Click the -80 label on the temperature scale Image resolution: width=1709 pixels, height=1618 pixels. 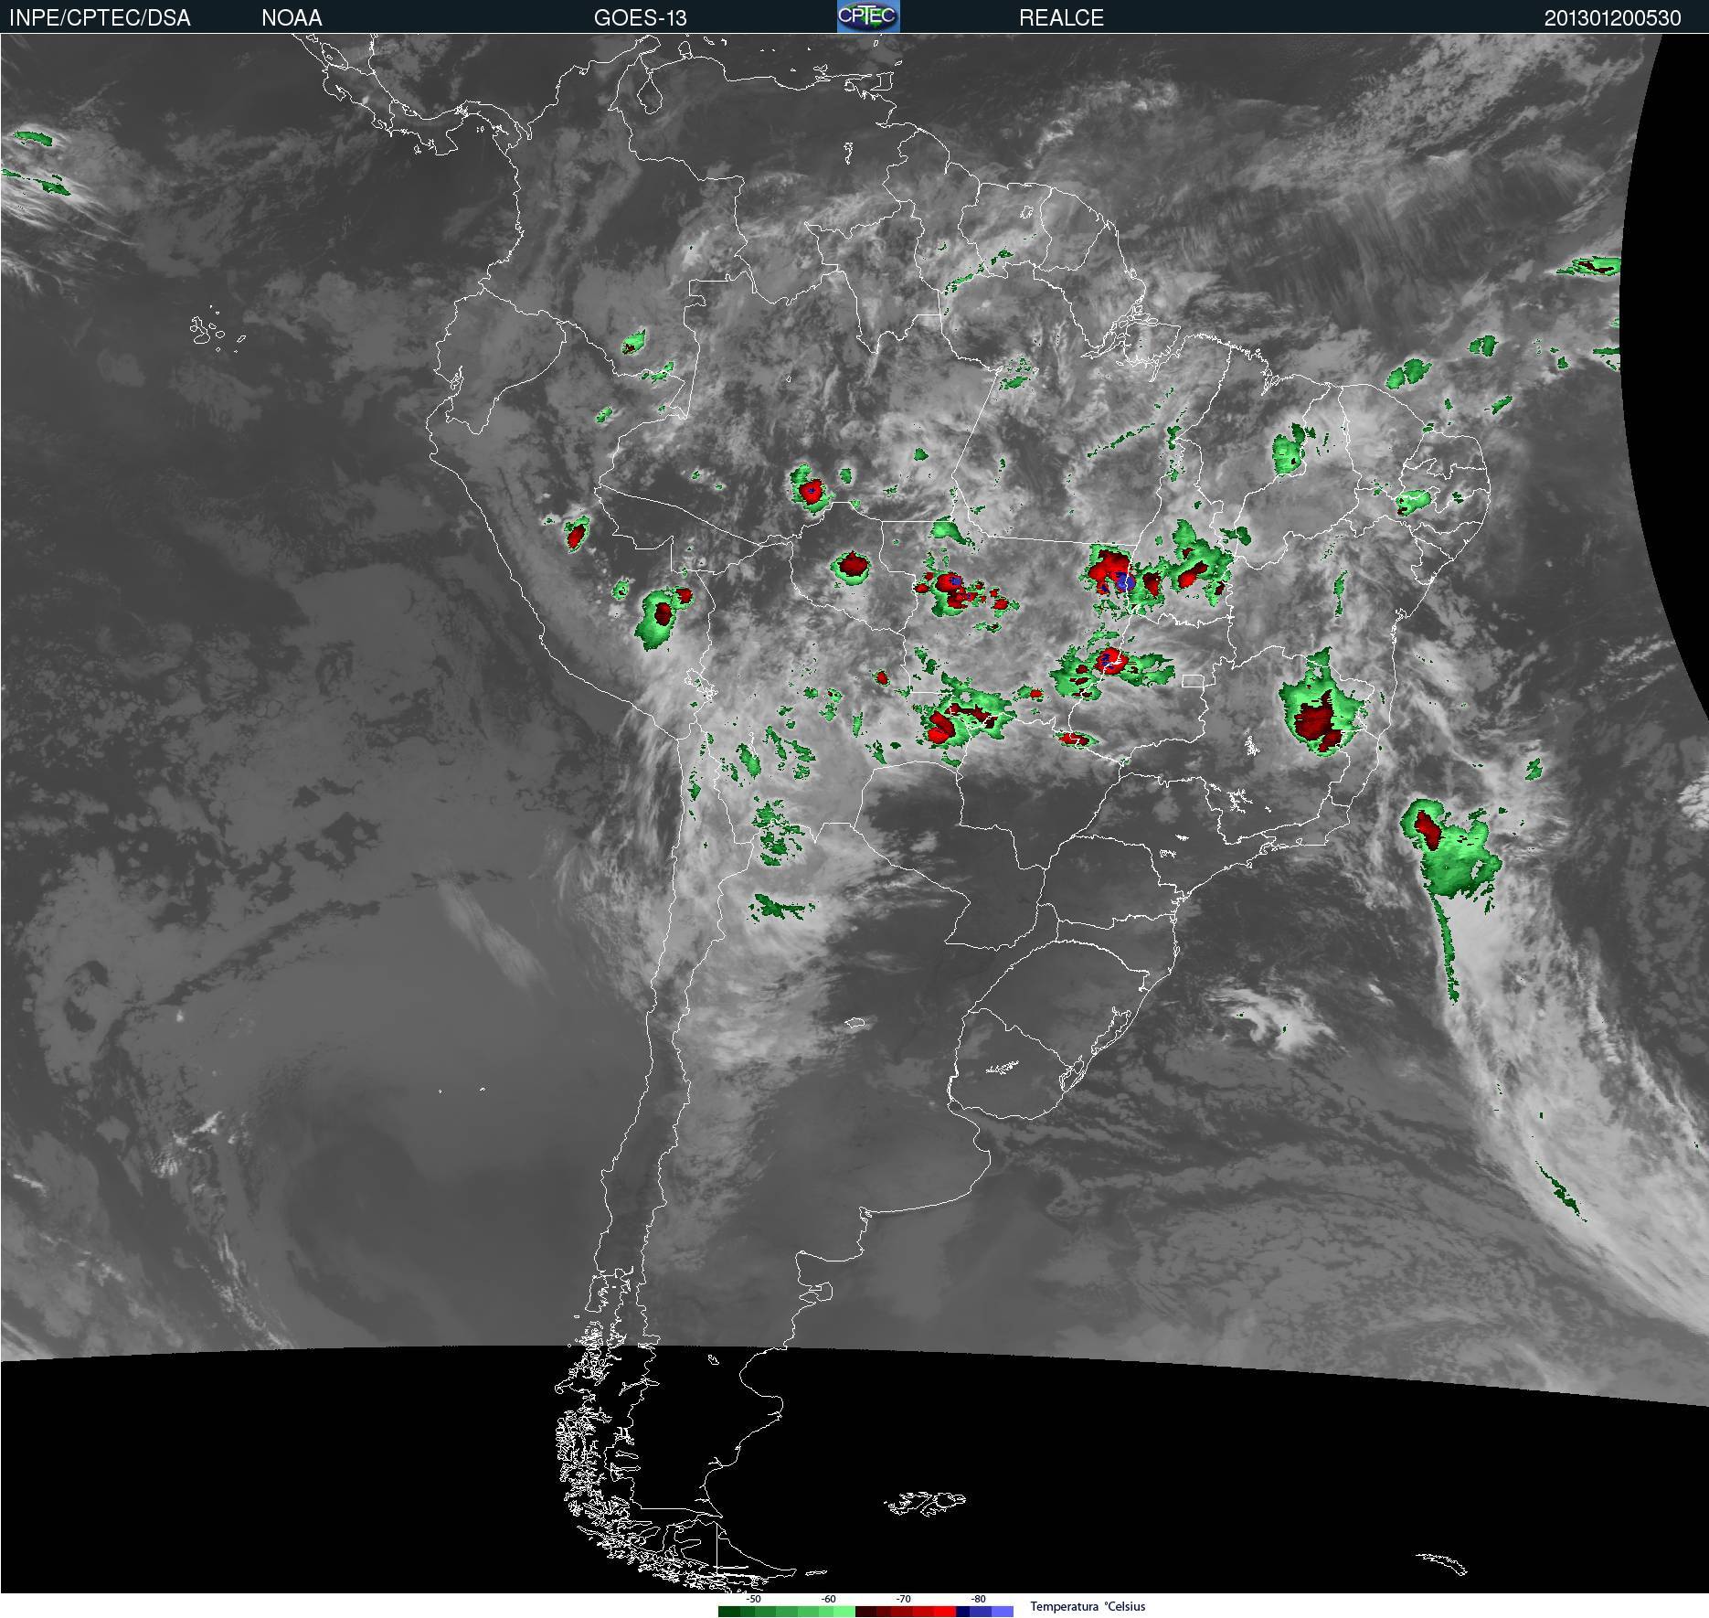[979, 1599]
